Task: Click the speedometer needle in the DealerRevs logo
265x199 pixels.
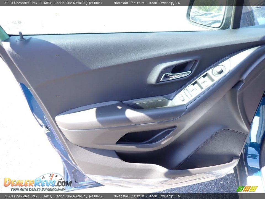Action: coord(52,177)
